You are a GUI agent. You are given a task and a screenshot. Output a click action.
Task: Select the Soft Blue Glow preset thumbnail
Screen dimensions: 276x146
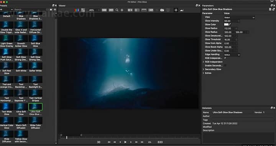pos(35,39)
